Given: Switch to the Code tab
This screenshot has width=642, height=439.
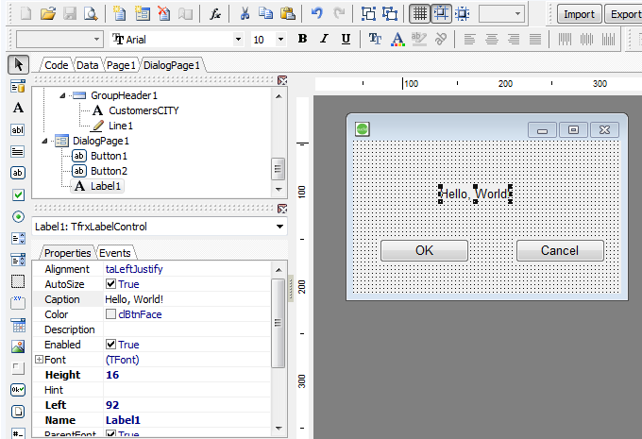Looking at the screenshot, I should tap(57, 65).
